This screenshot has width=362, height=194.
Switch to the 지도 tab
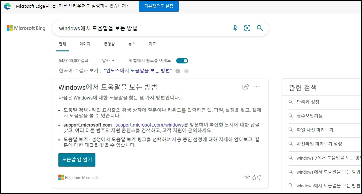pos(152,44)
